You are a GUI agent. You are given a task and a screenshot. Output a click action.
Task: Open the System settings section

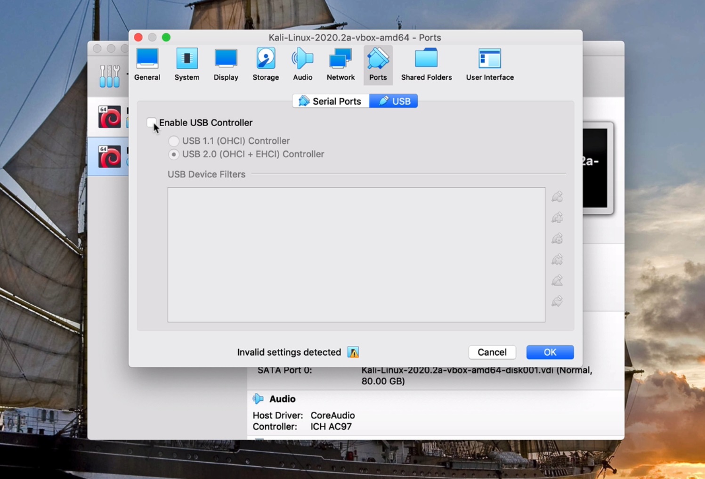tap(187, 65)
